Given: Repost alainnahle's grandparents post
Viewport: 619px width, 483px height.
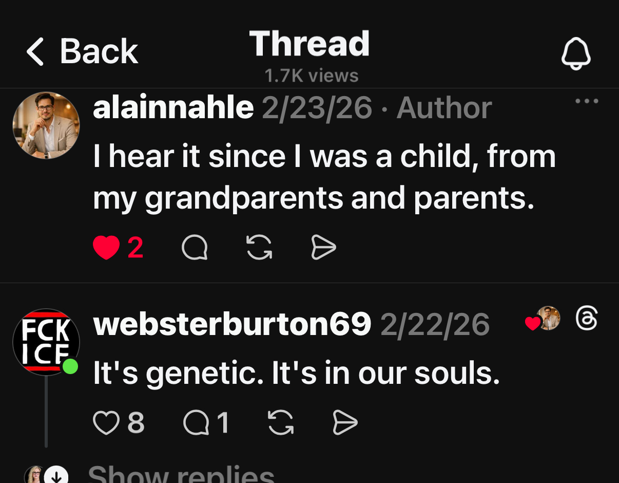Looking at the screenshot, I should pos(259,249).
